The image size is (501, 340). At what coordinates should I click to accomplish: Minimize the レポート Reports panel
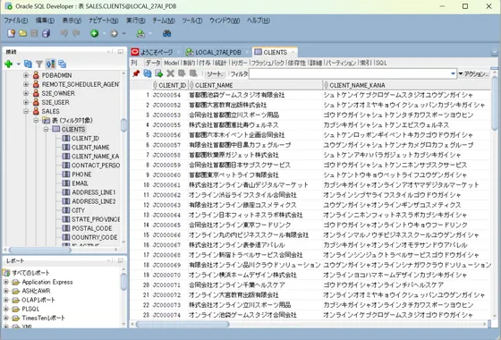[x=121, y=261]
